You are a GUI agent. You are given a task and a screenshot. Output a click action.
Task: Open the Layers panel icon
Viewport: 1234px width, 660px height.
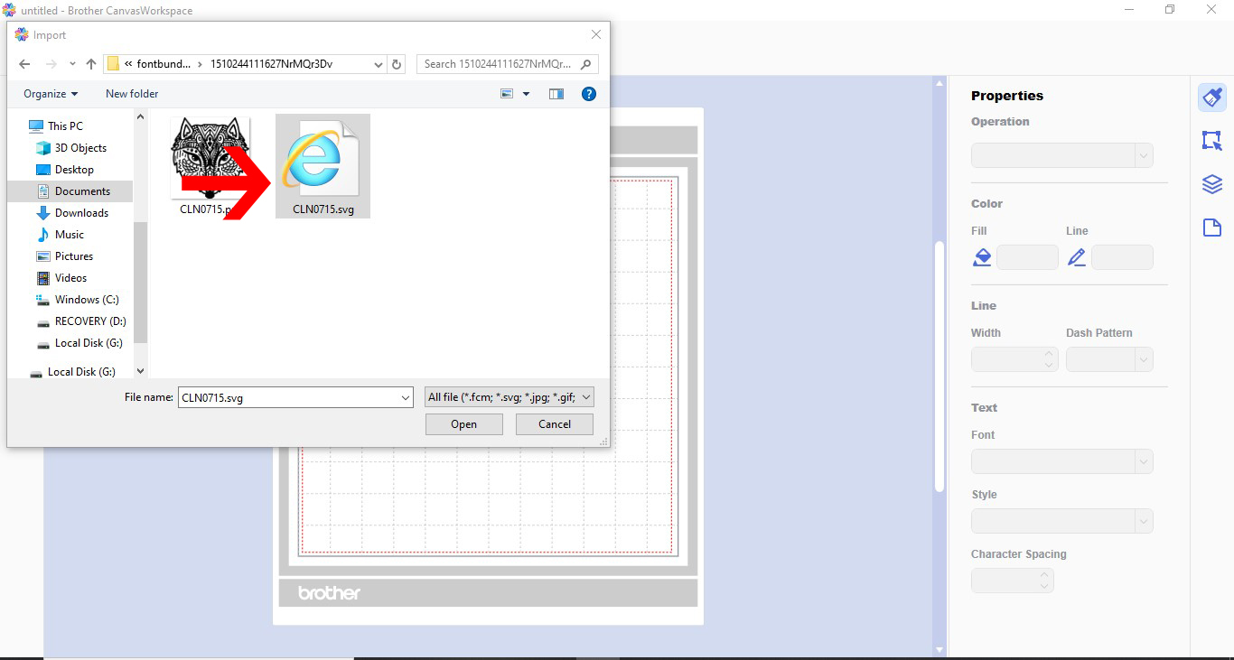click(1211, 184)
